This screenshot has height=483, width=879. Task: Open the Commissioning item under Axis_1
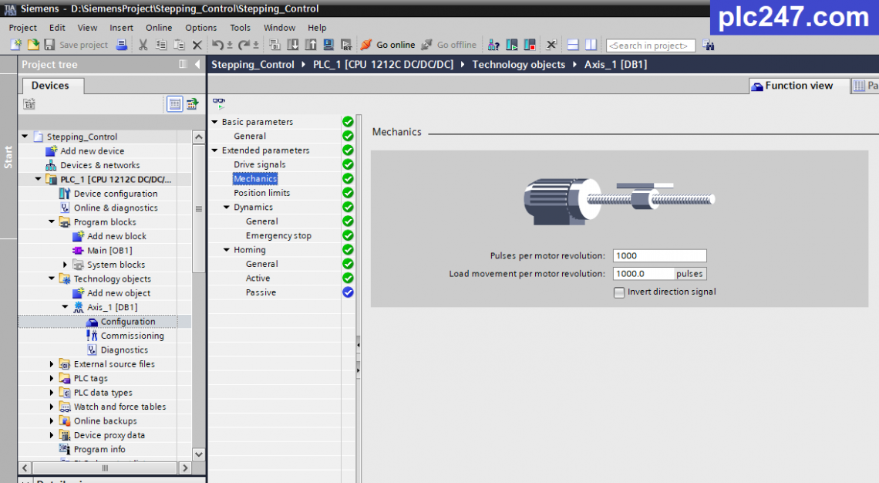(x=133, y=336)
